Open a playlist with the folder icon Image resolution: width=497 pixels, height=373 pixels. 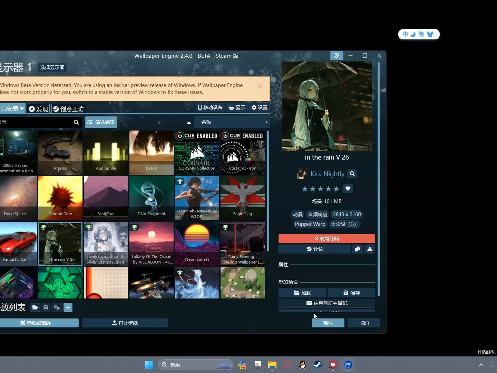coord(35,307)
